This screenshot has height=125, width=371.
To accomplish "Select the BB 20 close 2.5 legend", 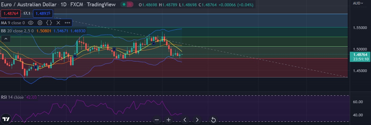I will [17, 31].
